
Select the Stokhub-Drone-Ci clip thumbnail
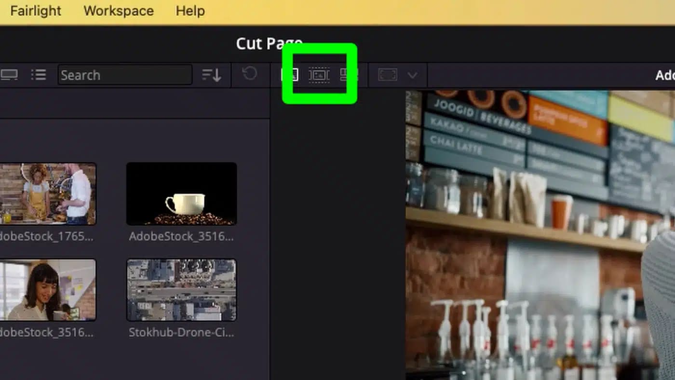pyautogui.click(x=181, y=289)
